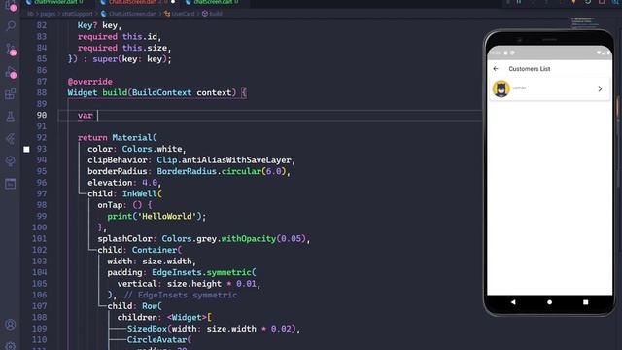
Task: Tap the Android recents square button
Action: click(585, 302)
